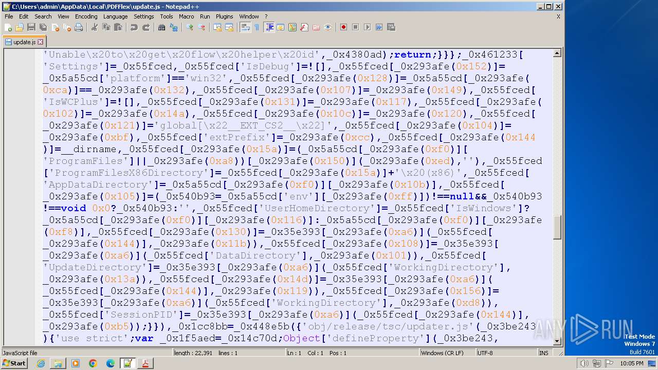658x370 pixels.
Task: Zoom out using the toolbar icon
Action: click(x=202, y=27)
